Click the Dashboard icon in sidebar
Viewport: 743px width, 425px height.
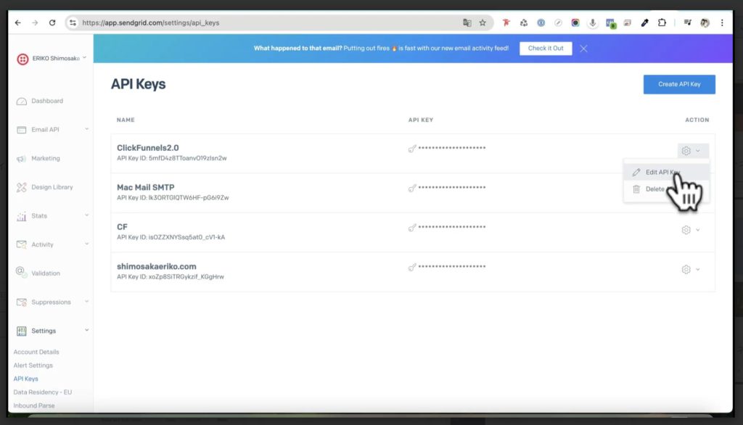pos(22,102)
